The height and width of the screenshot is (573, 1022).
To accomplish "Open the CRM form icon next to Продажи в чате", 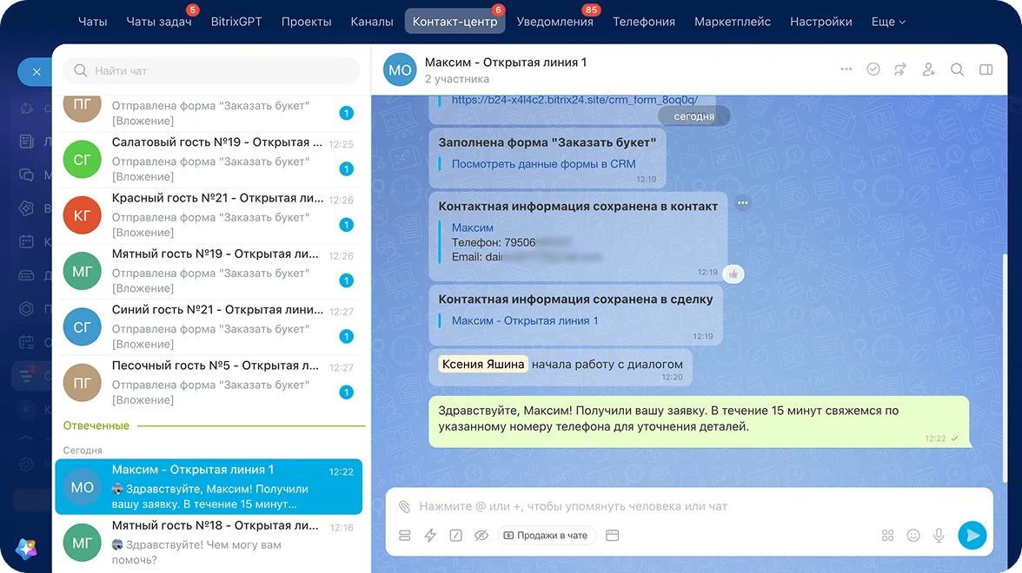I will [x=612, y=535].
